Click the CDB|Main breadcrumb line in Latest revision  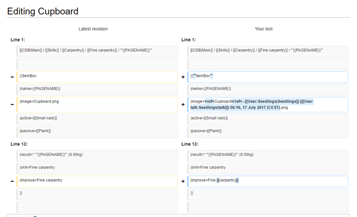coord(97,51)
